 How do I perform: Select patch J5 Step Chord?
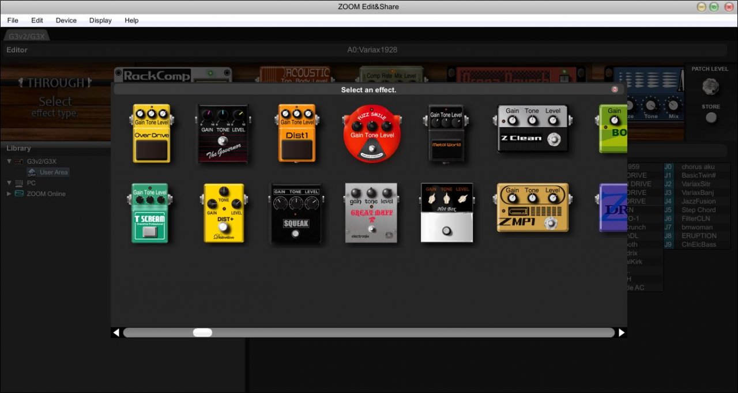(x=697, y=210)
